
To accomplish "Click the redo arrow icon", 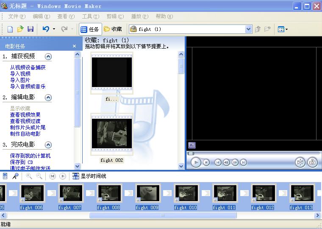I will tap(64, 29).
